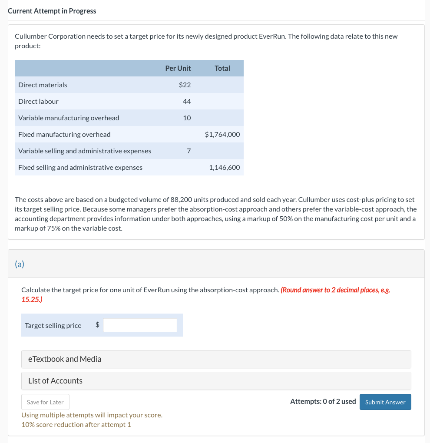Select the Fixed manufacturing overhead row
Viewport: 430px width, 443px height.
(x=64, y=134)
